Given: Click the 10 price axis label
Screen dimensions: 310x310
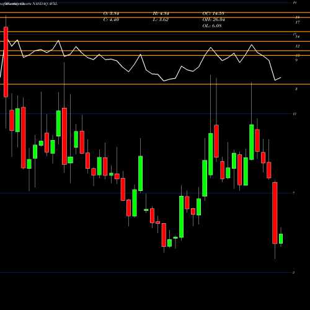Looking at the screenshot, I should [x=298, y=55].
